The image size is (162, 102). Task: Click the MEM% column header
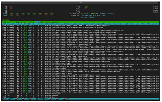click(x=42, y=22)
